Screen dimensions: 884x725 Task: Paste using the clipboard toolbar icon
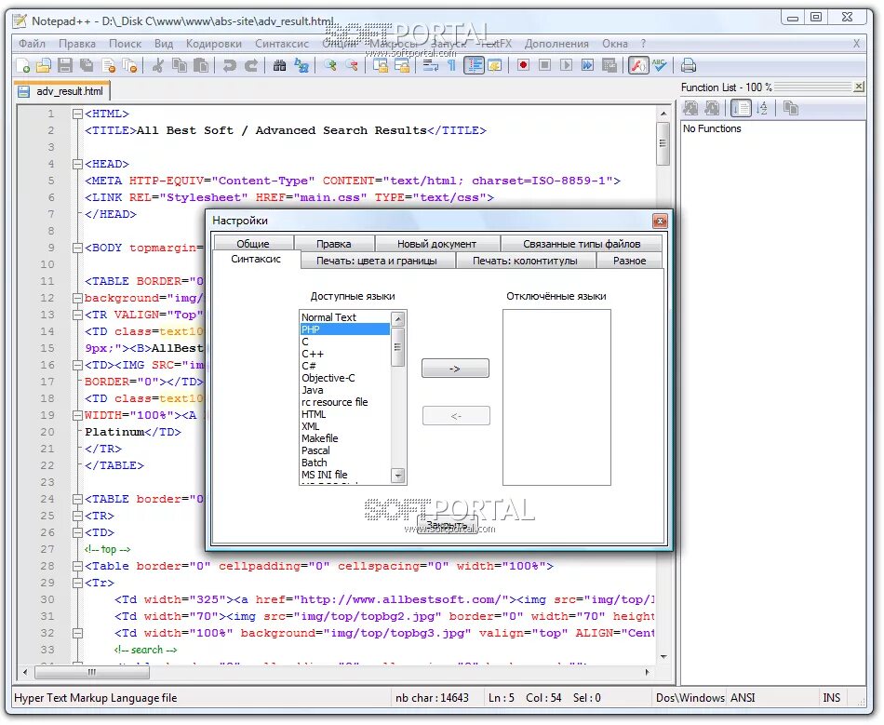pos(201,65)
